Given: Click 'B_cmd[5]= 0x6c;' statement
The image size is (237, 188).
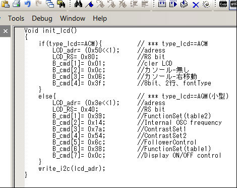Looking at the screenshot, I should (79, 143).
